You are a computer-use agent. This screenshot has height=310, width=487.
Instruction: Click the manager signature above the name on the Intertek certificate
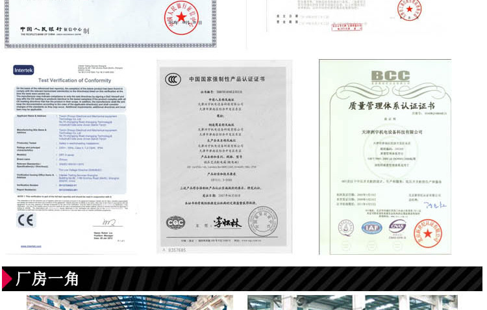(x=108, y=222)
